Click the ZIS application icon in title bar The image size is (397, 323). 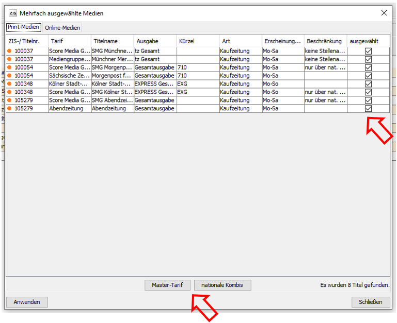(12, 13)
